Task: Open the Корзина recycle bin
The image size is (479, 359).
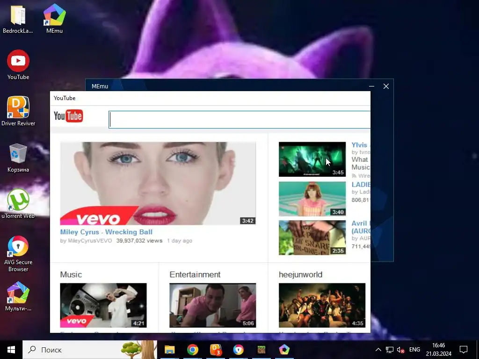Action: point(18,158)
